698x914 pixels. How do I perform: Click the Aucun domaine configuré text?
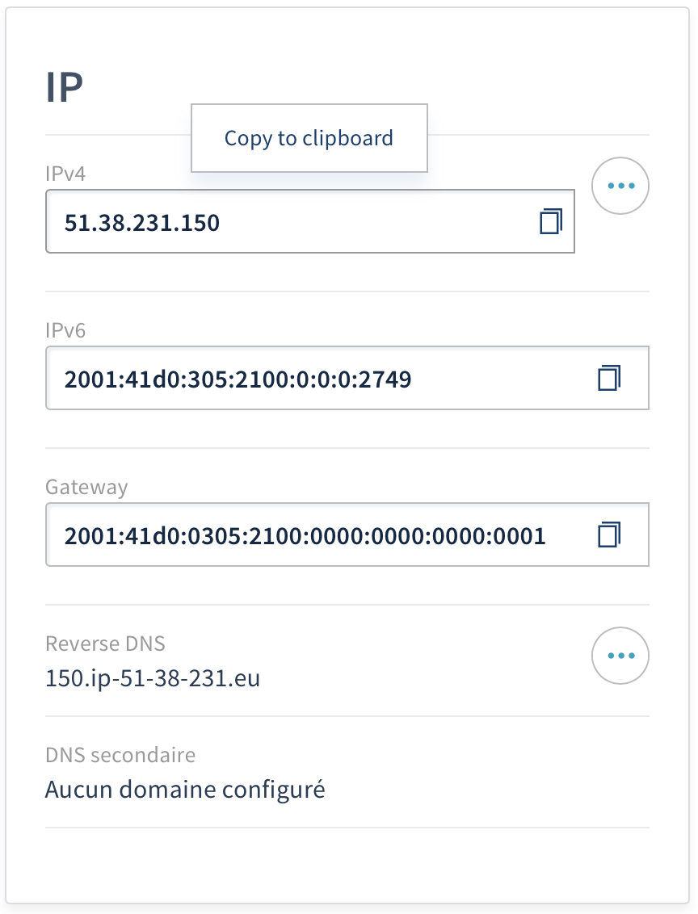click(x=185, y=789)
